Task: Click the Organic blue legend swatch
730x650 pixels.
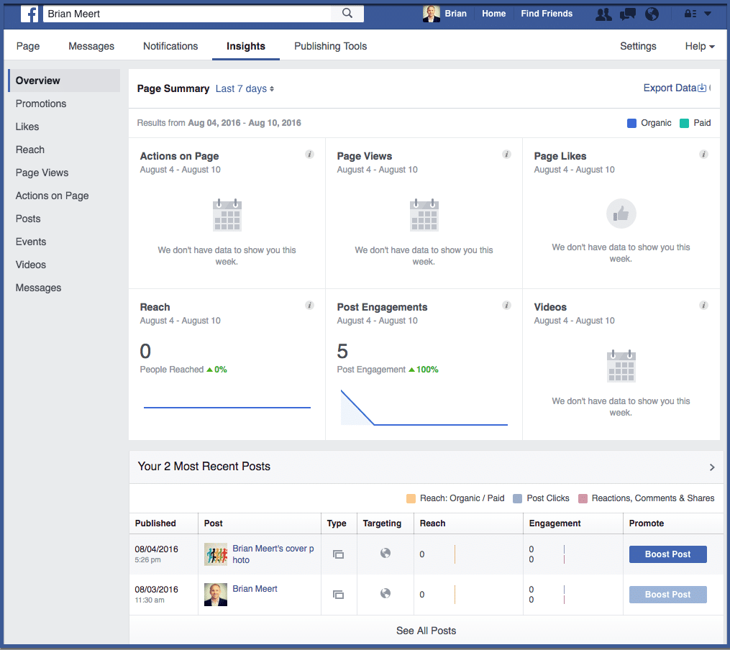Action: click(631, 123)
